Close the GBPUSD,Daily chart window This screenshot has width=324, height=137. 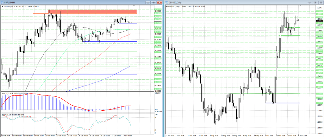click(320, 2)
